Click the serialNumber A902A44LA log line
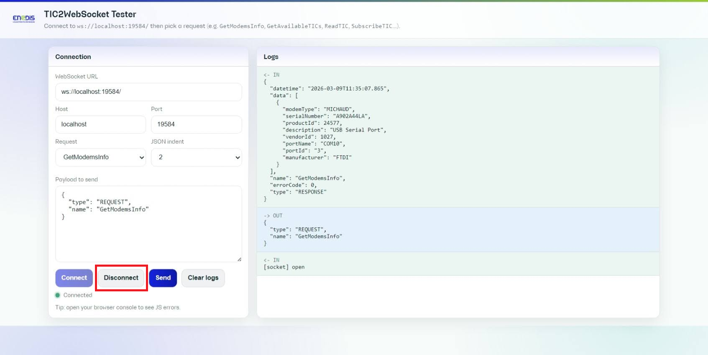The height and width of the screenshot is (355, 708). click(x=327, y=116)
